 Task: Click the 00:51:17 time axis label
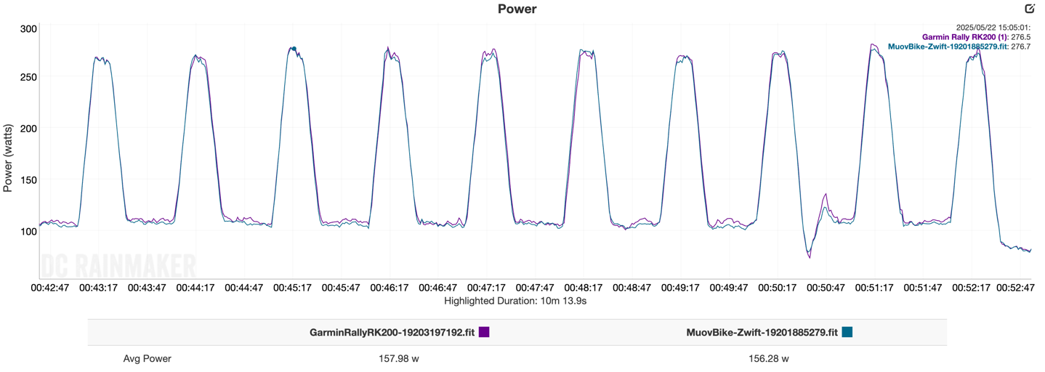click(875, 288)
